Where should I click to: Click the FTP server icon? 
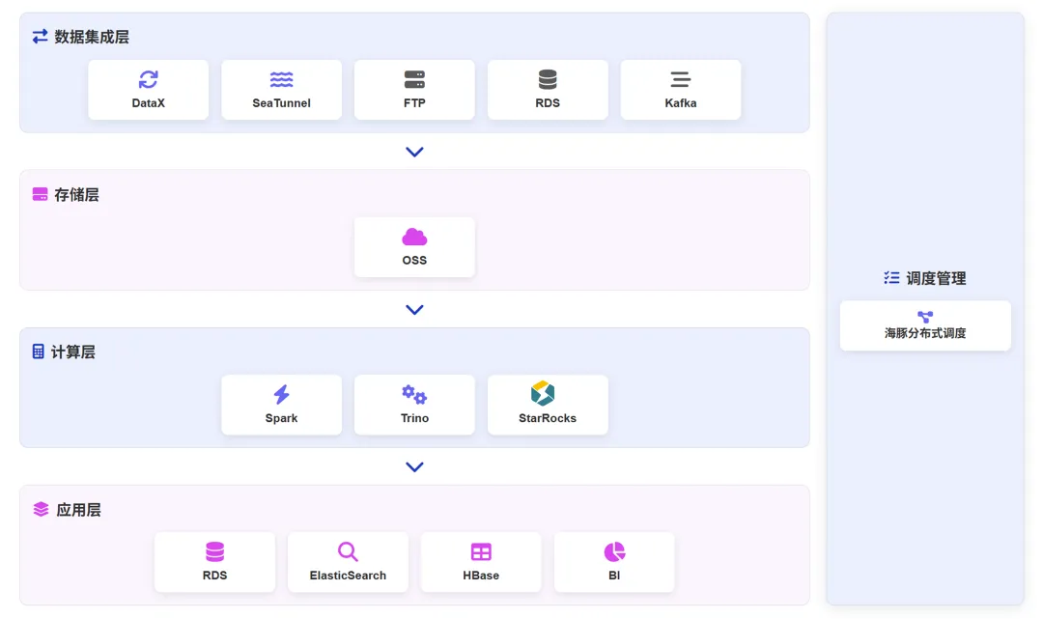coord(414,79)
